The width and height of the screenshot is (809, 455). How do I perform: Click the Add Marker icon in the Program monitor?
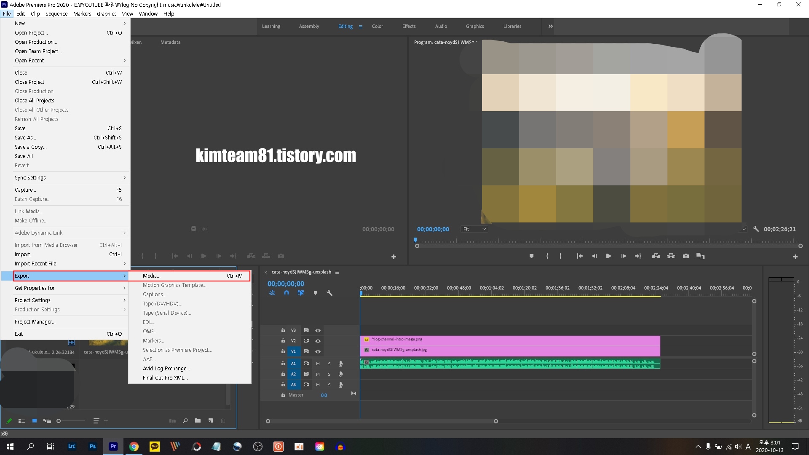531,256
